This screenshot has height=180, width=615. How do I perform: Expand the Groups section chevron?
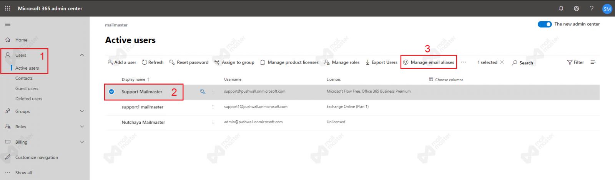tap(82, 111)
